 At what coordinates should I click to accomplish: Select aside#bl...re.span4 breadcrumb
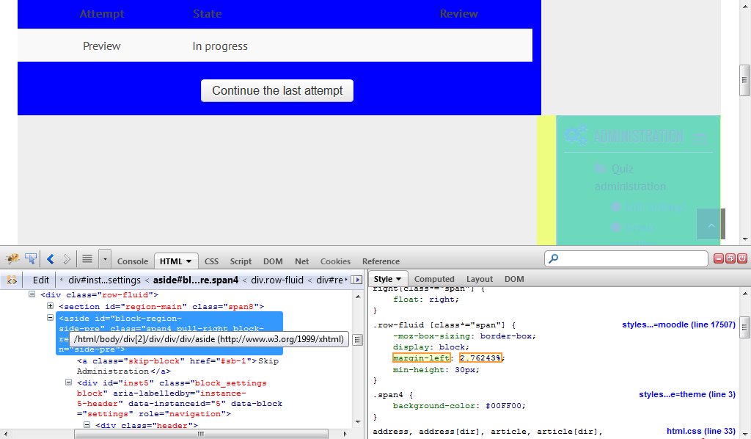[x=195, y=280]
